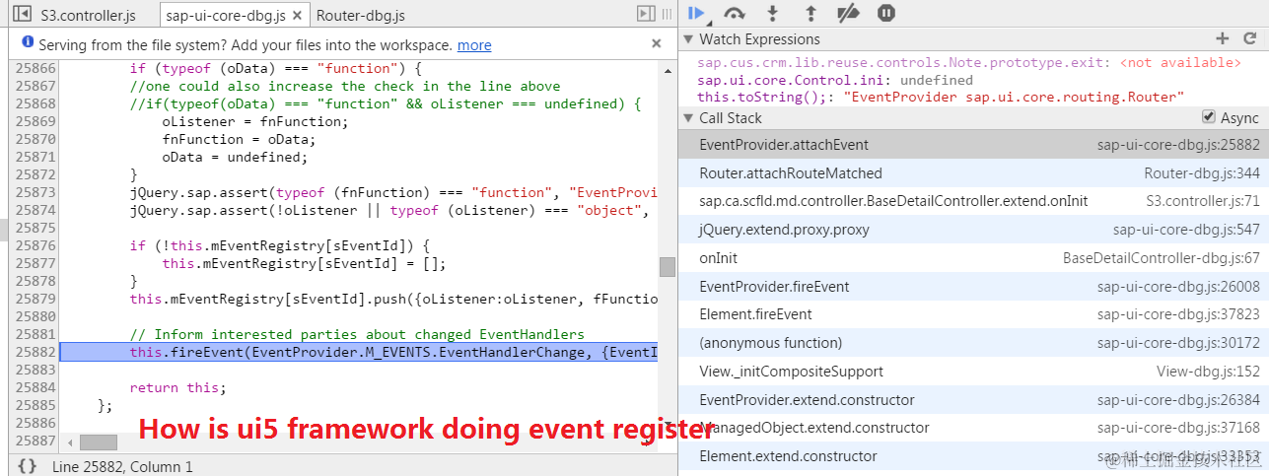Select ManagedObject.extend.constructor stack frame
Screen dimensions: 1269x476
[973, 428]
